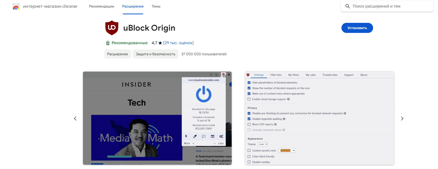The image size is (438, 169).
Task: Open the custom accent color swatch picker
Action: 287,151
